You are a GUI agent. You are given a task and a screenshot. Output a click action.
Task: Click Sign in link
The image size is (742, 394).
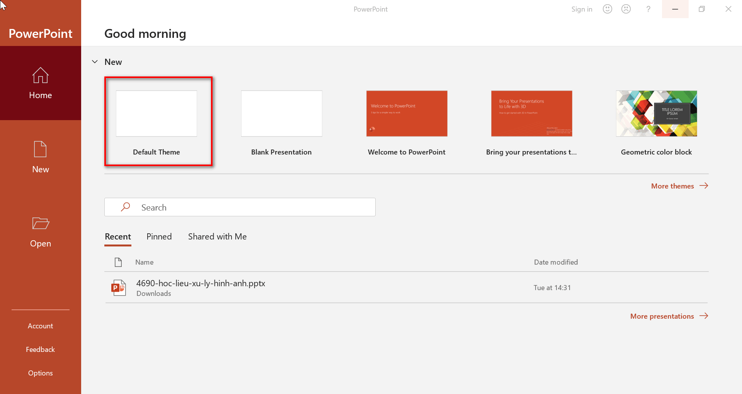(x=582, y=9)
